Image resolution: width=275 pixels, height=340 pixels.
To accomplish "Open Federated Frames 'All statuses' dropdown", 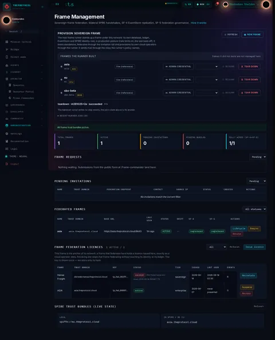I will [x=254, y=209].
